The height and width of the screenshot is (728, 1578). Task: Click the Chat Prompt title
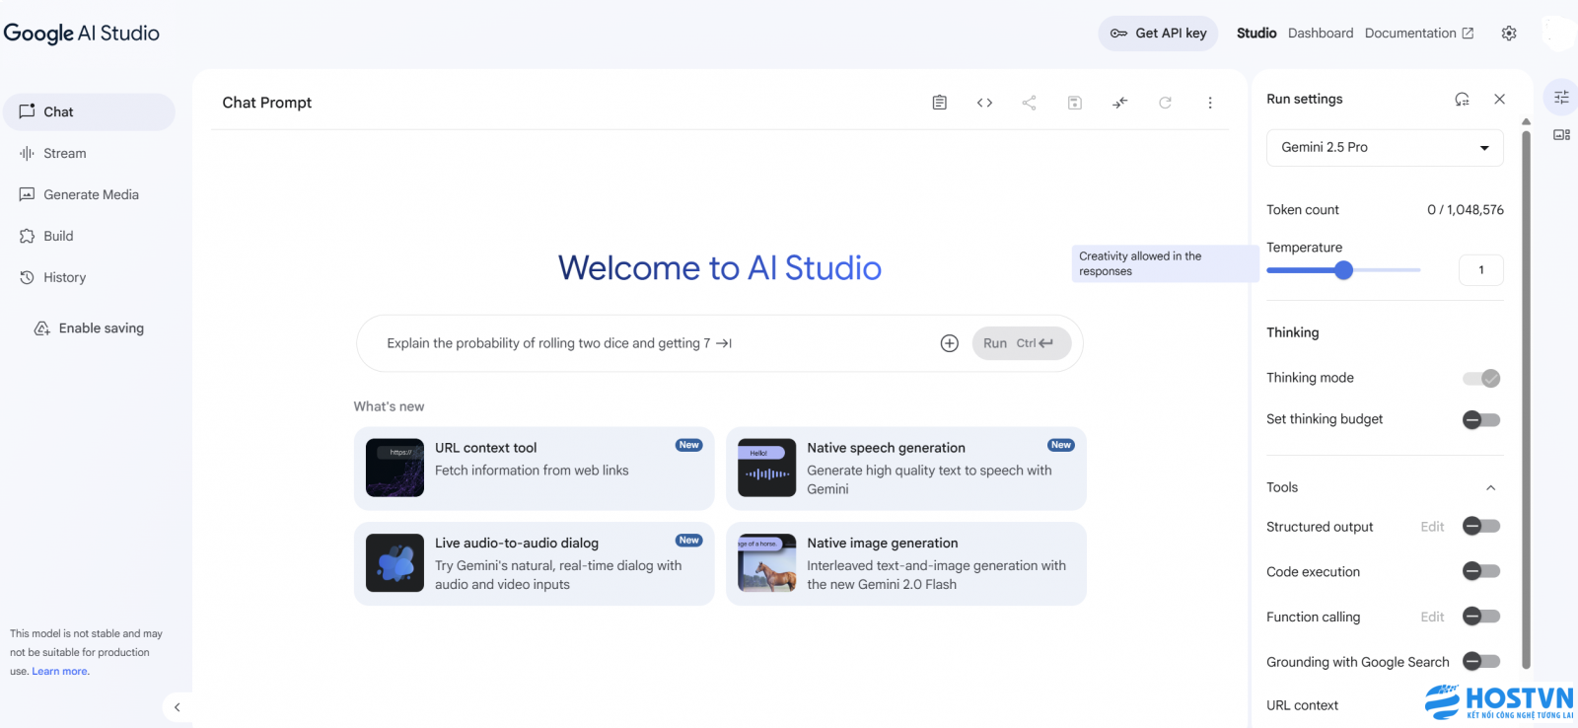[266, 103]
